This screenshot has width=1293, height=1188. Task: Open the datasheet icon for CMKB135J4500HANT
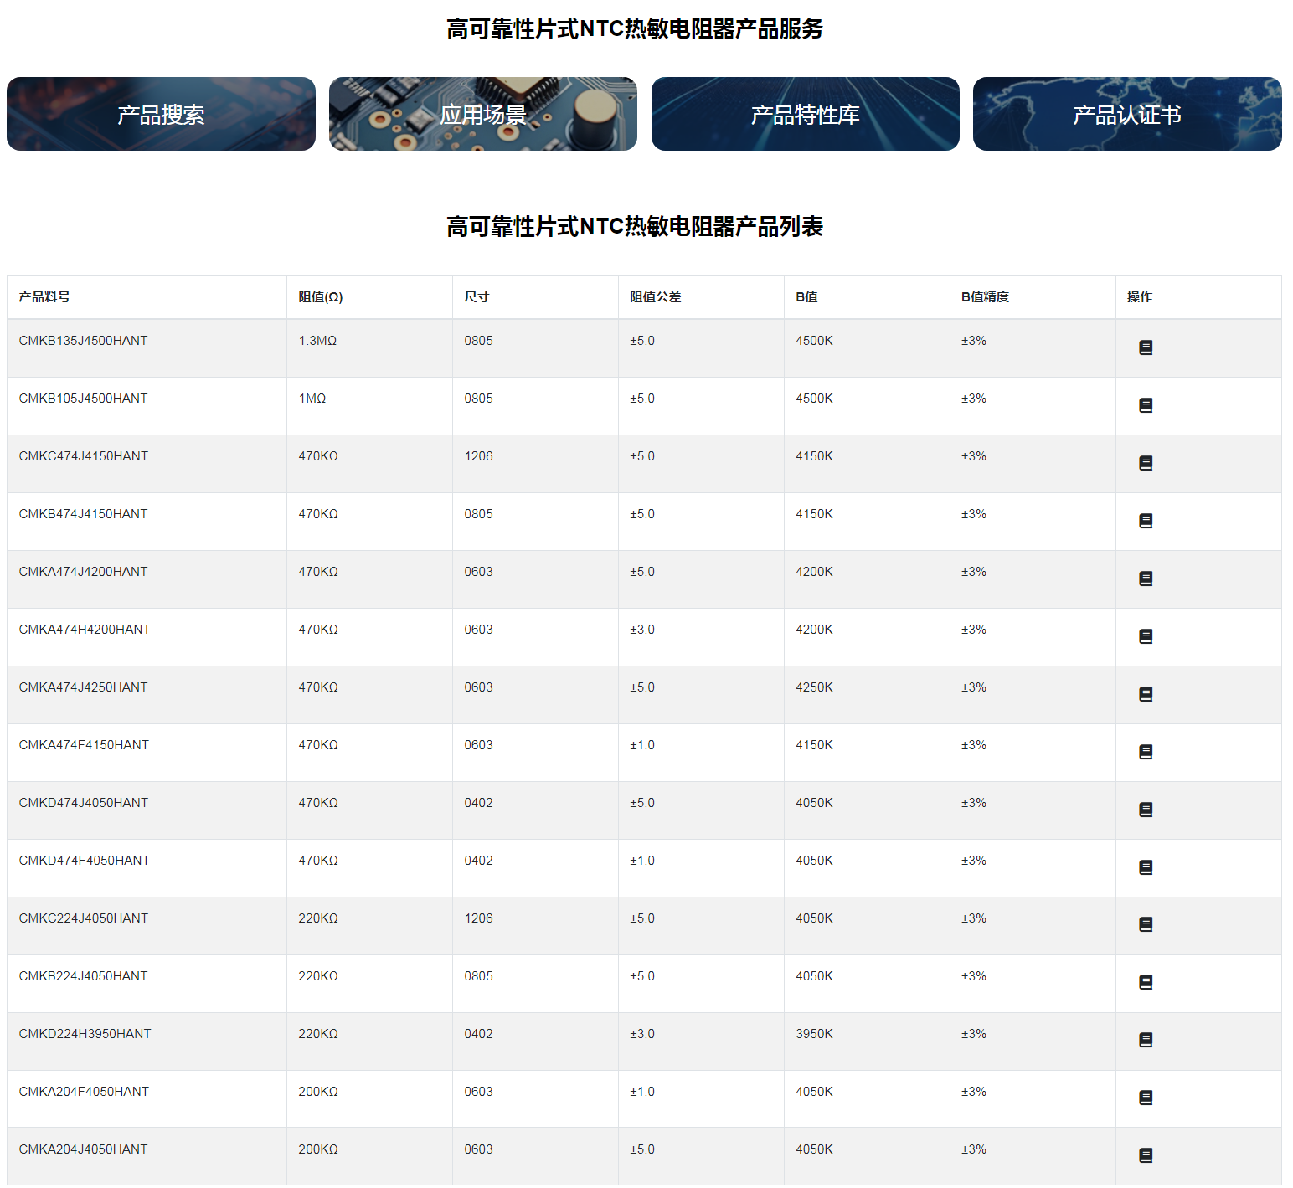tap(1146, 347)
